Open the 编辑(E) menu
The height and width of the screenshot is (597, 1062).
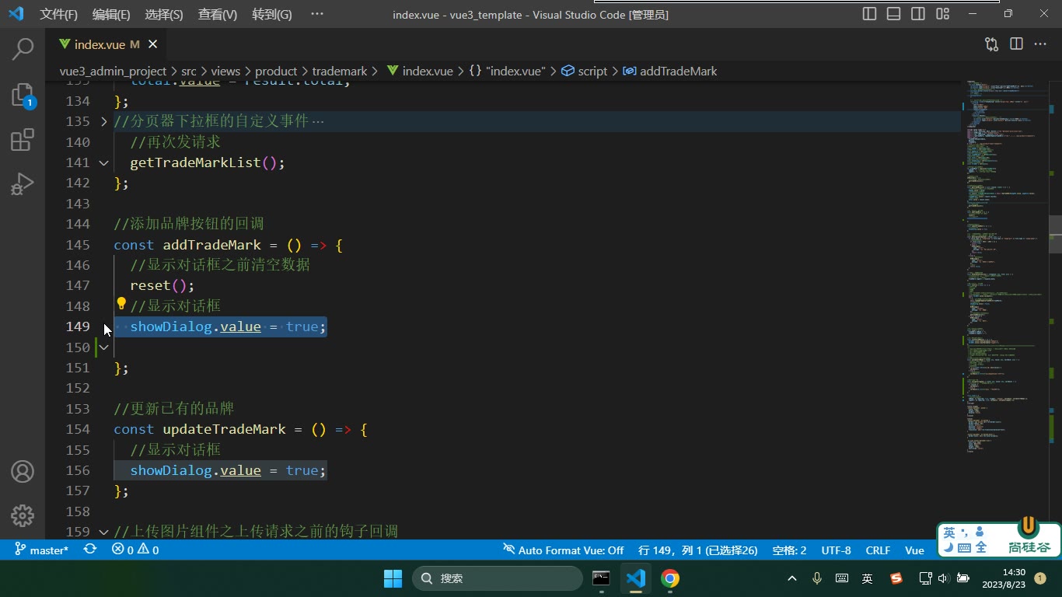tap(111, 14)
